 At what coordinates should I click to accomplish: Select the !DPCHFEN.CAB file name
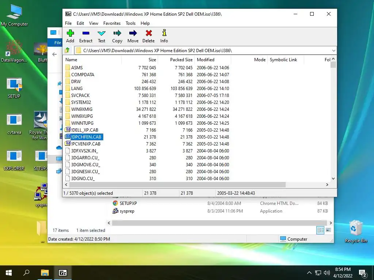[86, 137]
